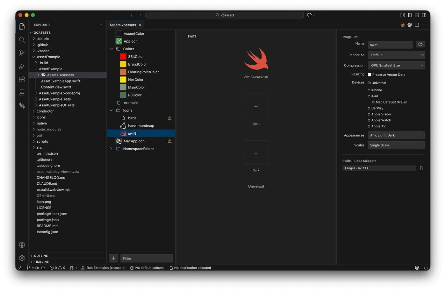Click Run Extension (xcassets) in status bar

104,268
